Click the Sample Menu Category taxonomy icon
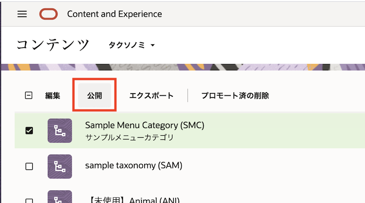Image resolution: width=365 pixels, height=203 pixels. click(60, 130)
